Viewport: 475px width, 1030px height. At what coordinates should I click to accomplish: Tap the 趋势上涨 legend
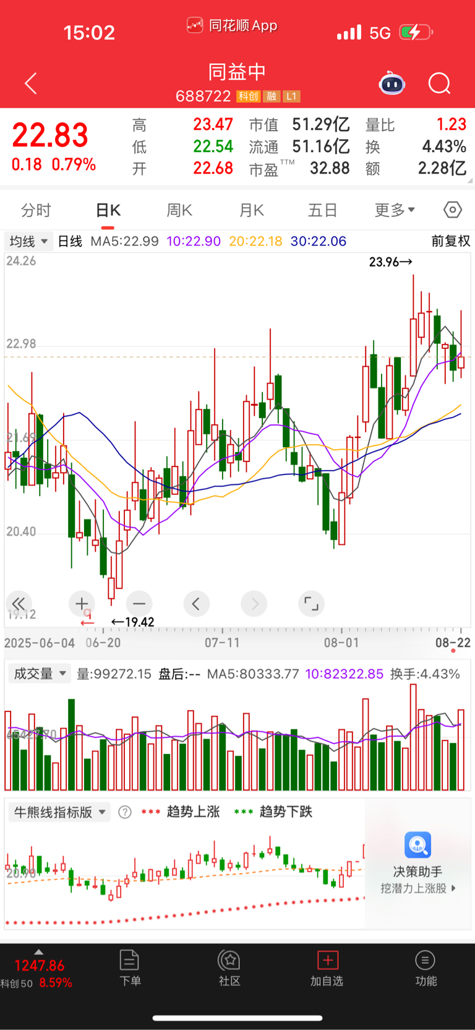point(181,812)
